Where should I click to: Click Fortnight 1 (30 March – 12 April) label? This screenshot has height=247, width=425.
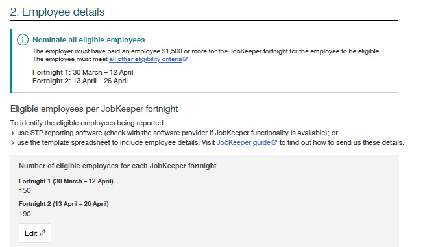coord(66,181)
